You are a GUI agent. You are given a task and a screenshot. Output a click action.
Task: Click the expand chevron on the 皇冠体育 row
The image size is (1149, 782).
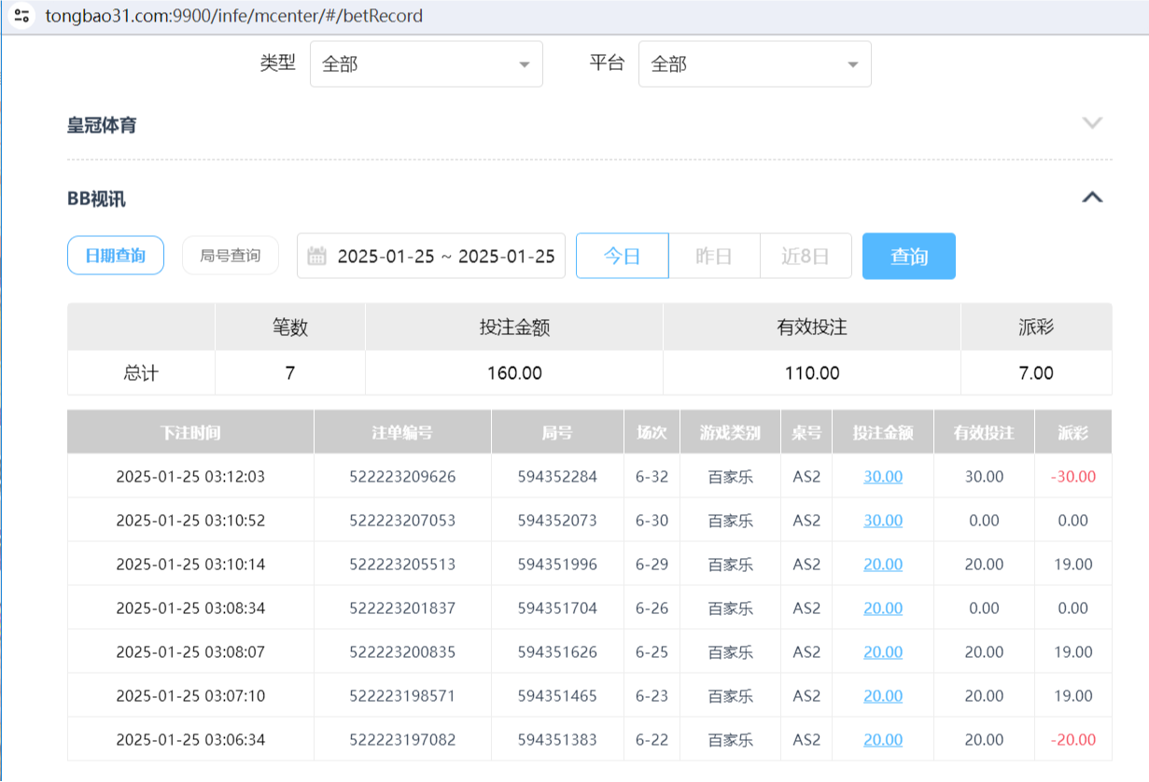1092,122
